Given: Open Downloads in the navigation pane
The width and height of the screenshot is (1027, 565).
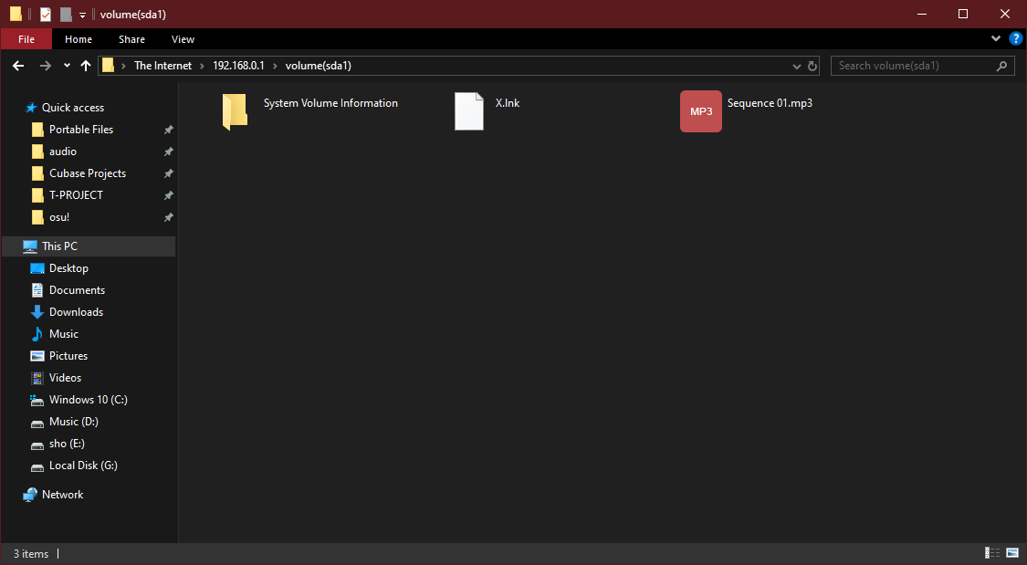Looking at the screenshot, I should (x=76, y=312).
